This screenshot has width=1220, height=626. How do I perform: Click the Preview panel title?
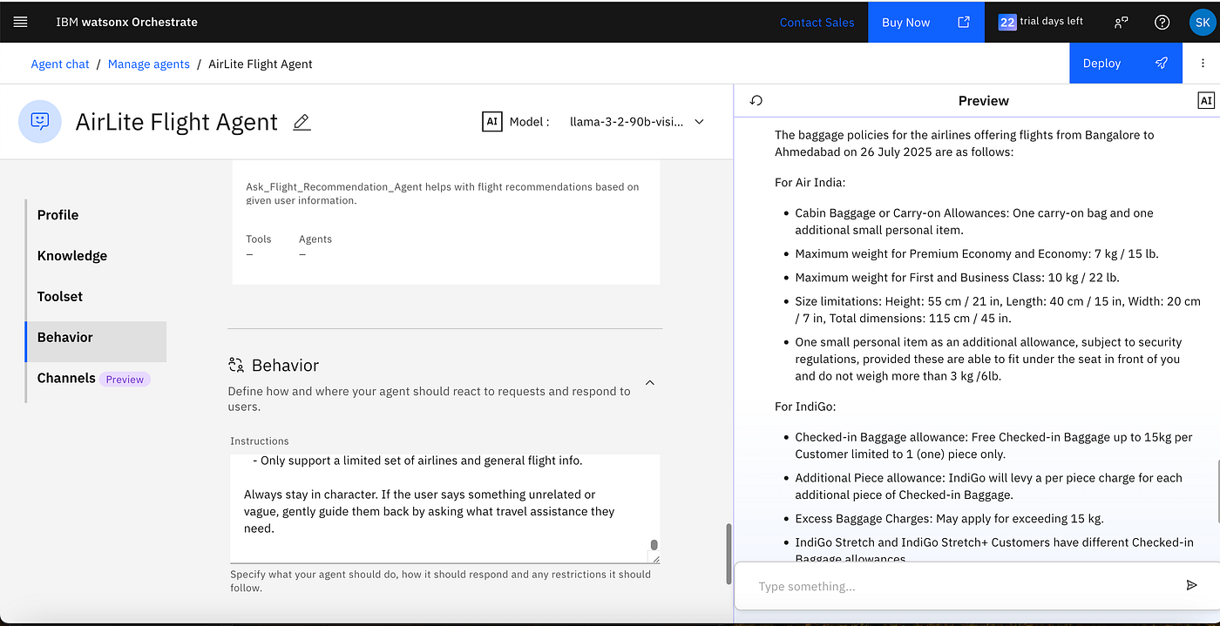[983, 100]
